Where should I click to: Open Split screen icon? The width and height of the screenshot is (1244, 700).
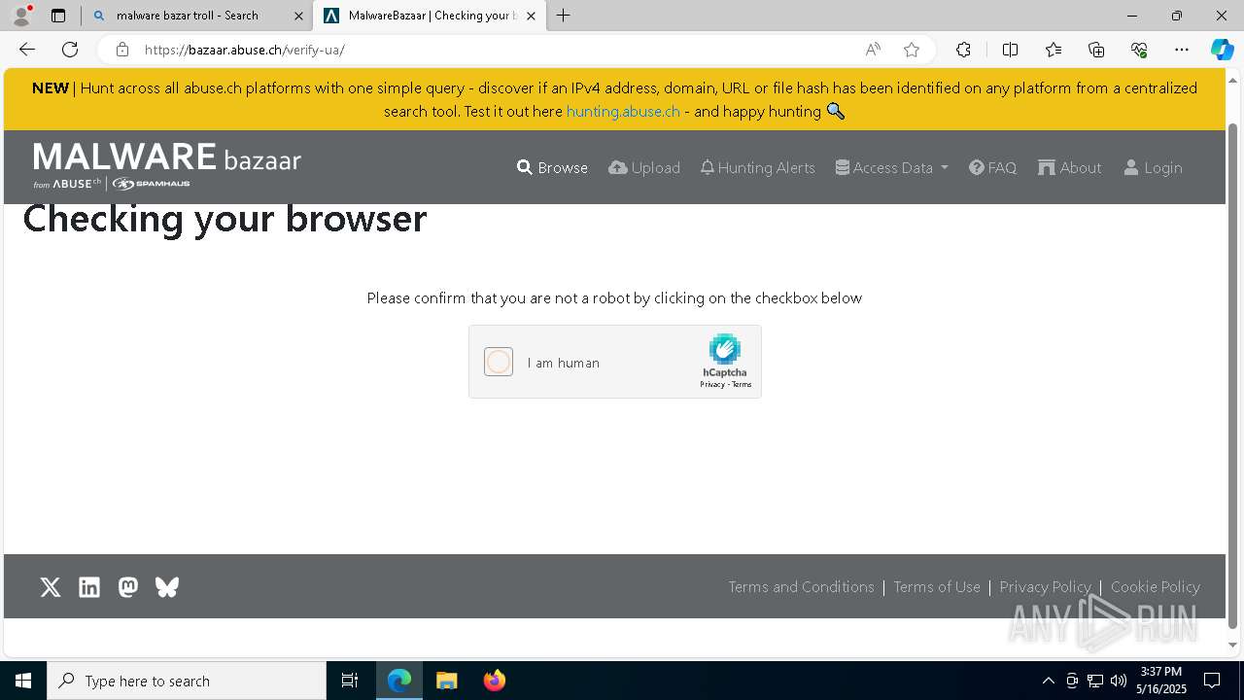click(1010, 50)
